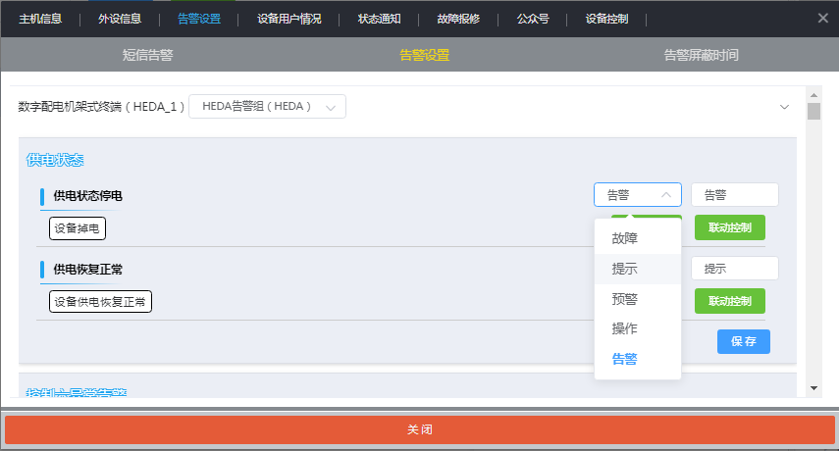Image resolution: width=839 pixels, height=451 pixels.
Task: Click the red 关闭 button
Action: click(x=419, y=430)
